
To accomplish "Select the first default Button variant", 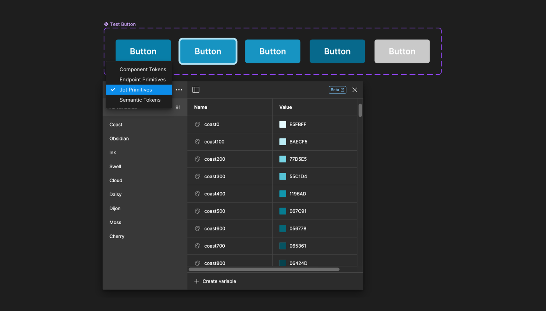I will pyautogui.click(x=143, y=51).
